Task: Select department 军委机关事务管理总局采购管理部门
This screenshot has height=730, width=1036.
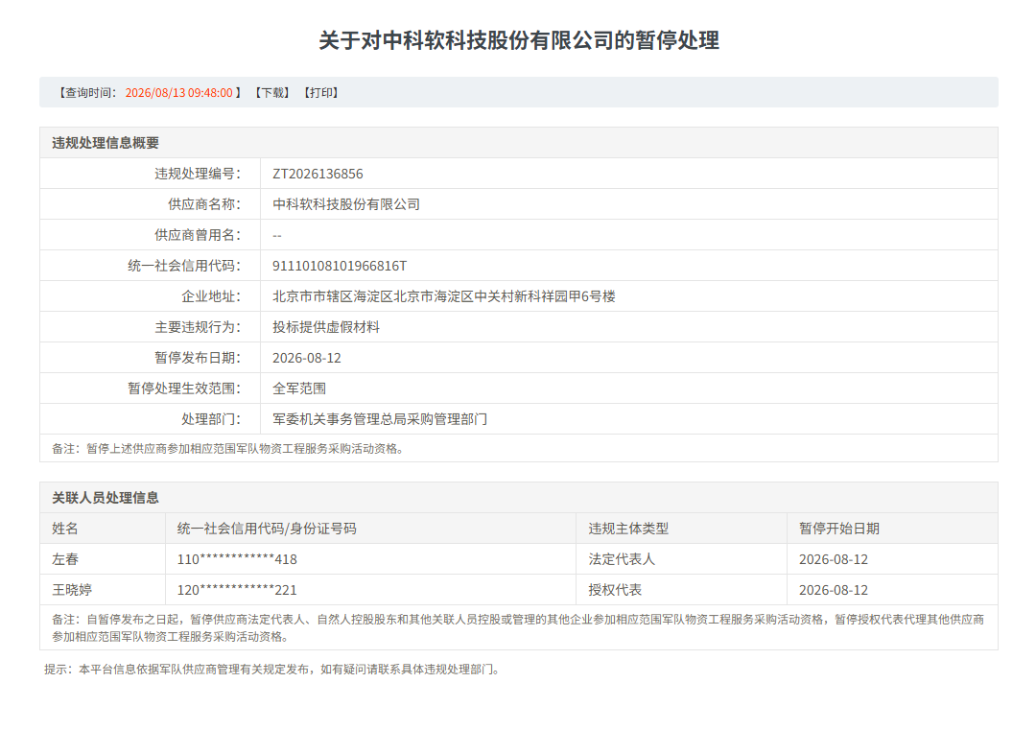Action: 380,419
